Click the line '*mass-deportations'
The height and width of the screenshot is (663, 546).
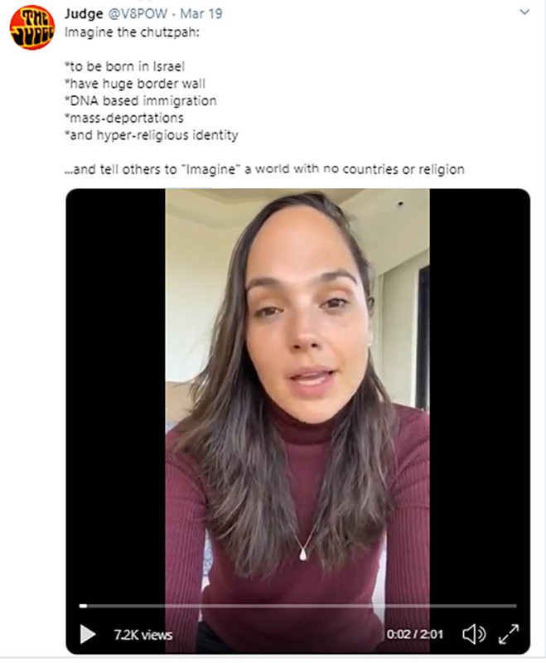click(x=124, y=118)
